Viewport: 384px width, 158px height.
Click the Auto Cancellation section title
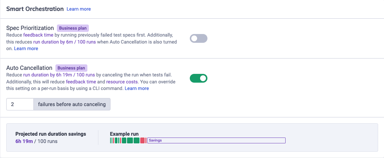[29, 68]
